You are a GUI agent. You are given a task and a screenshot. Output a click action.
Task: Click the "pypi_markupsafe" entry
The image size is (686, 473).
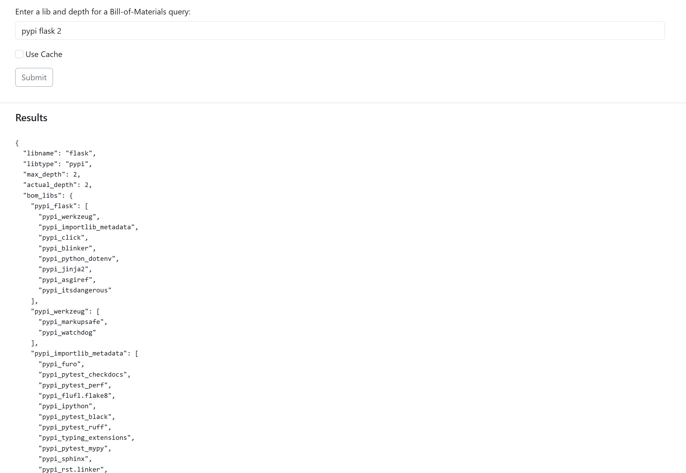pyautogui.click(x=73, y=322)
